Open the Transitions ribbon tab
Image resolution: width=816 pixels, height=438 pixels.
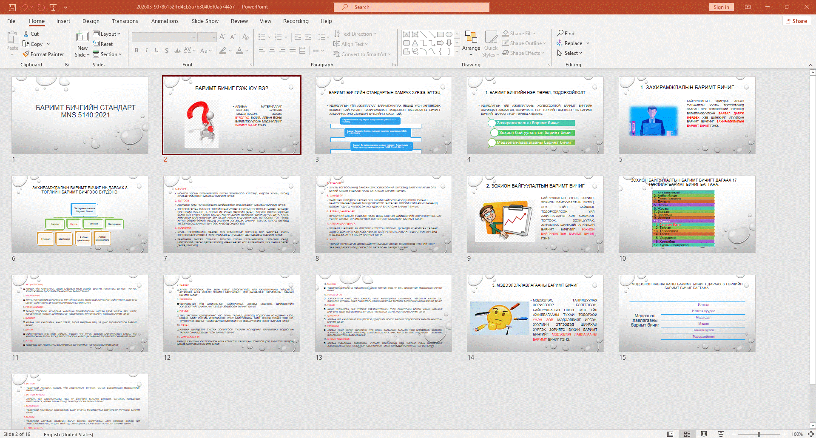click(x=125, y=21)
